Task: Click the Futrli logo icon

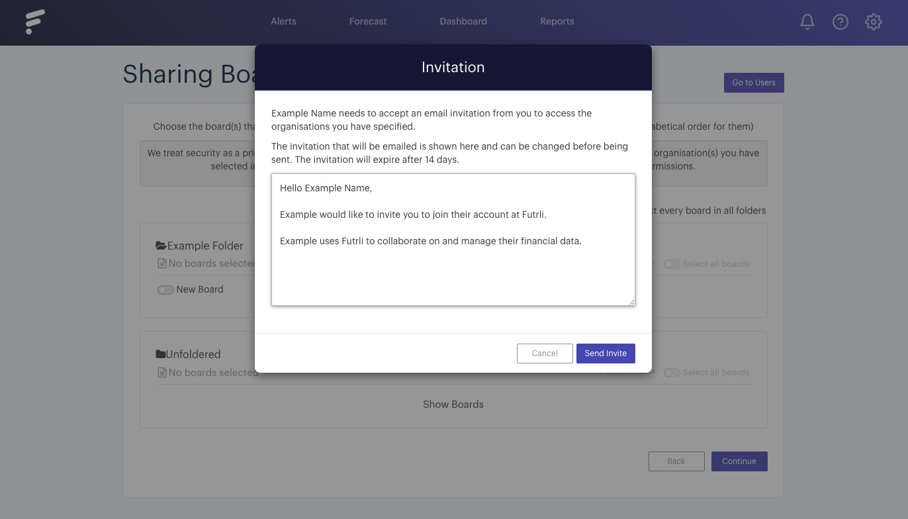Action: (x=35, y=22)
